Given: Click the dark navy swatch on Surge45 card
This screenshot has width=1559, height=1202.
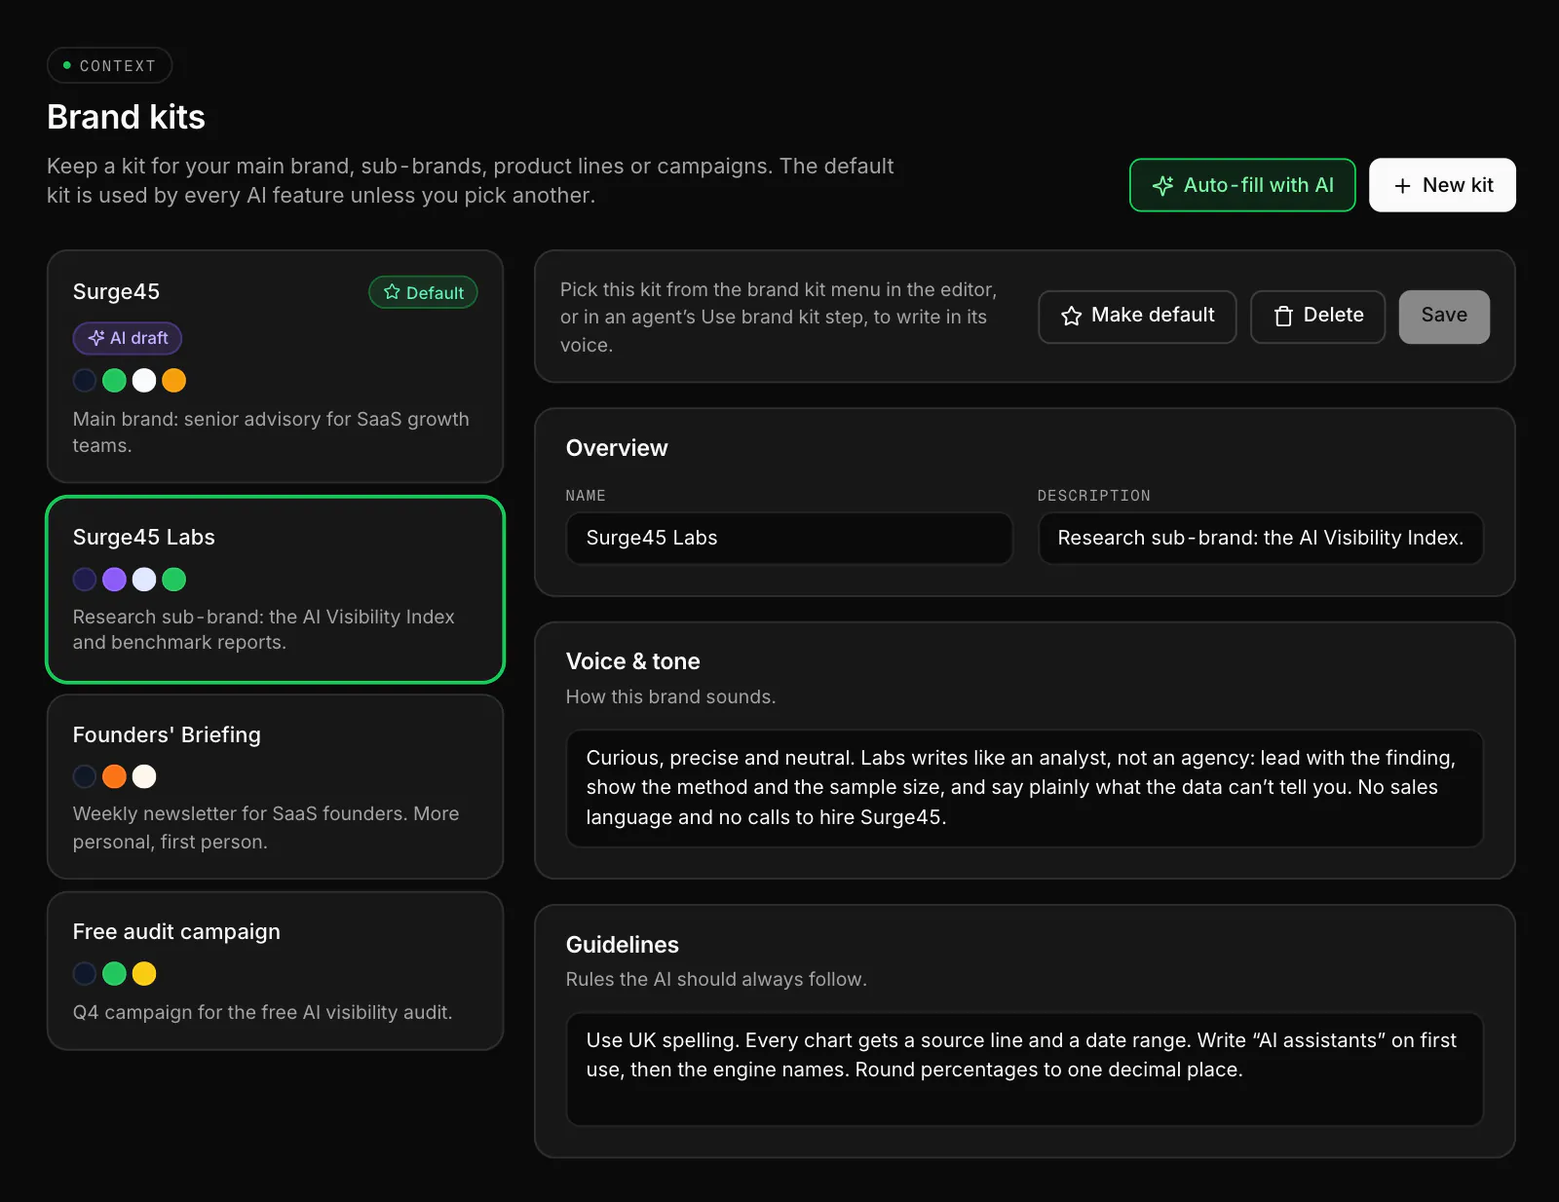Looking at the screenshot, I should 85,381.
